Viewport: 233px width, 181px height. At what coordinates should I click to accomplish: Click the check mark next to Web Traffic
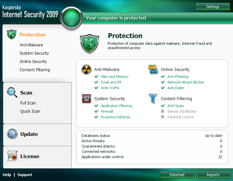pyautogui.click(x=97, y=88)
